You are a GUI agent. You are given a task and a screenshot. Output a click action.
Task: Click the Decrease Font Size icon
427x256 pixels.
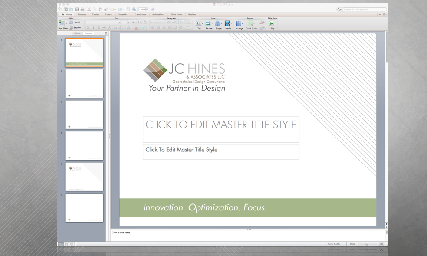[139, 22]
